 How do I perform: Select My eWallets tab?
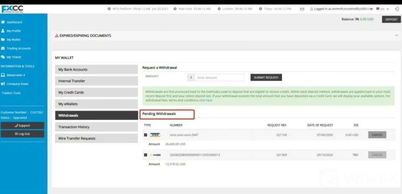pos(96,104)
